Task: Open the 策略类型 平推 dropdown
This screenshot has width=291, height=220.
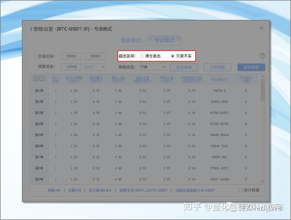Action: click(153, 67)
